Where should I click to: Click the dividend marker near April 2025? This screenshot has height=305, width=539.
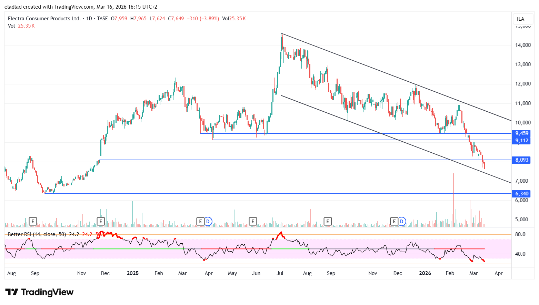(208, 221)
